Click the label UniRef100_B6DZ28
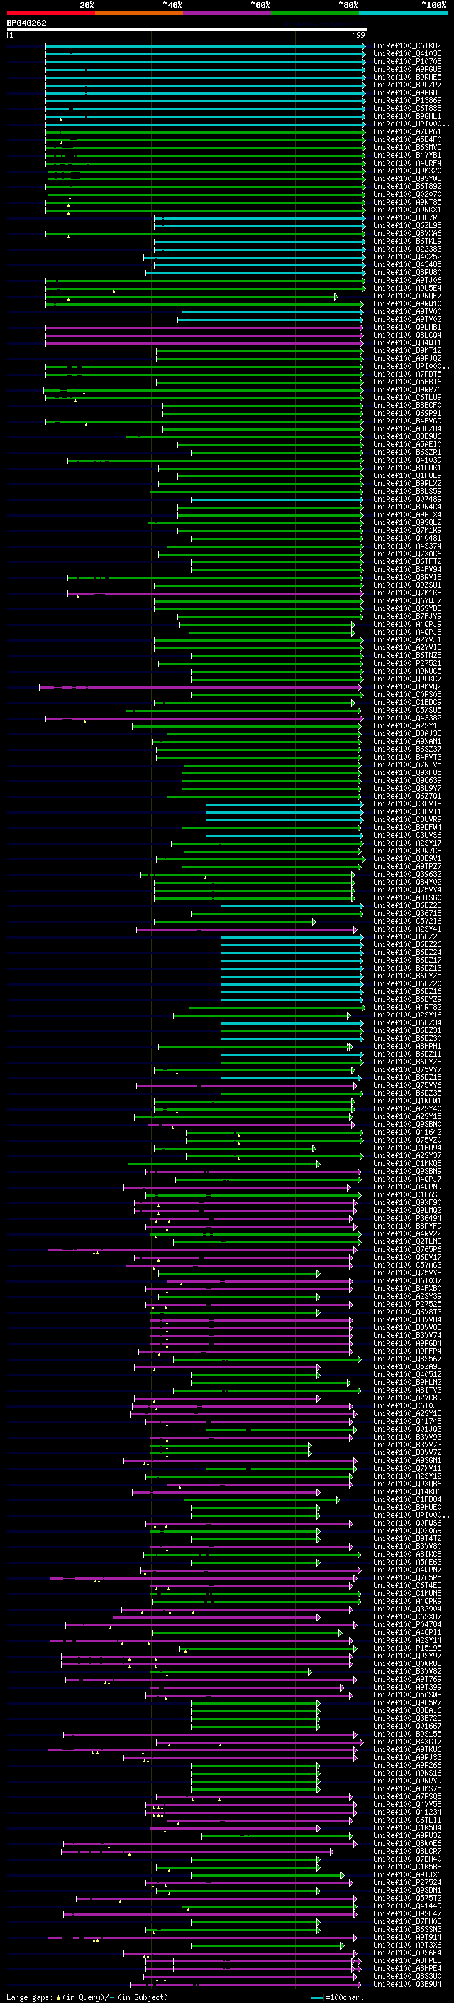The image size is (454, 2003). tap(407, 937)
